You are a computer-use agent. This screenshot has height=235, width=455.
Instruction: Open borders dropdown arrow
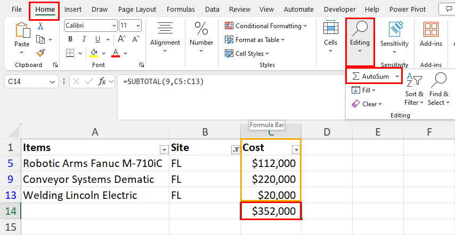point(80,53)
